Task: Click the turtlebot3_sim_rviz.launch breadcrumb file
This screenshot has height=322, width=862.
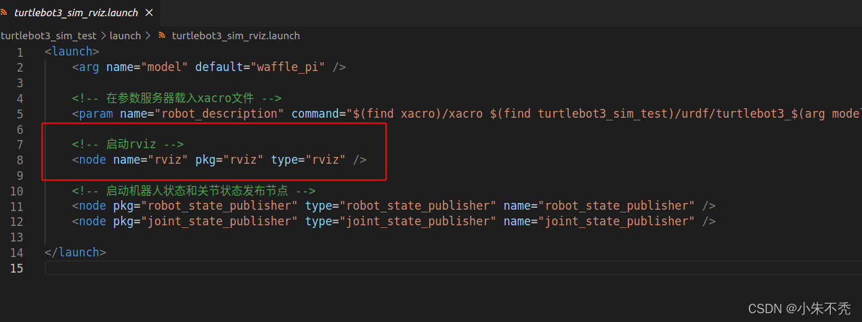Action: [236, 35]
